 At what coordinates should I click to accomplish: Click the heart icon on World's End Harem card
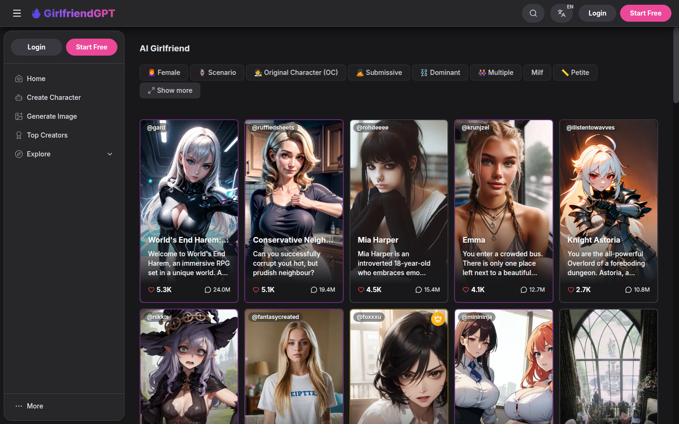[151, 290]
